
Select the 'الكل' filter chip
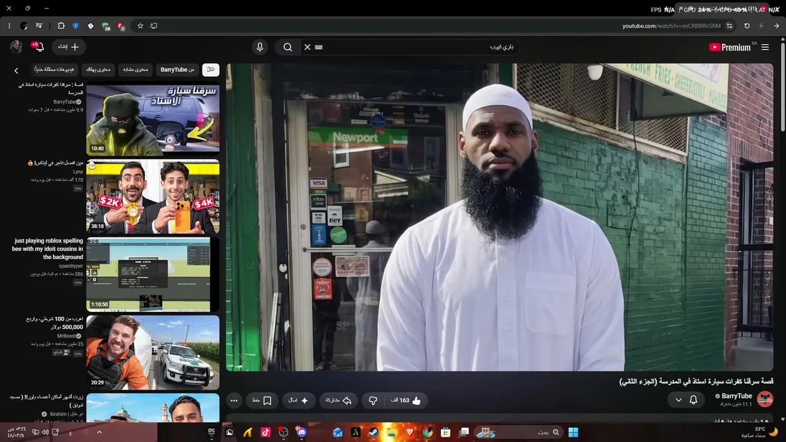[x=211, y=69]
